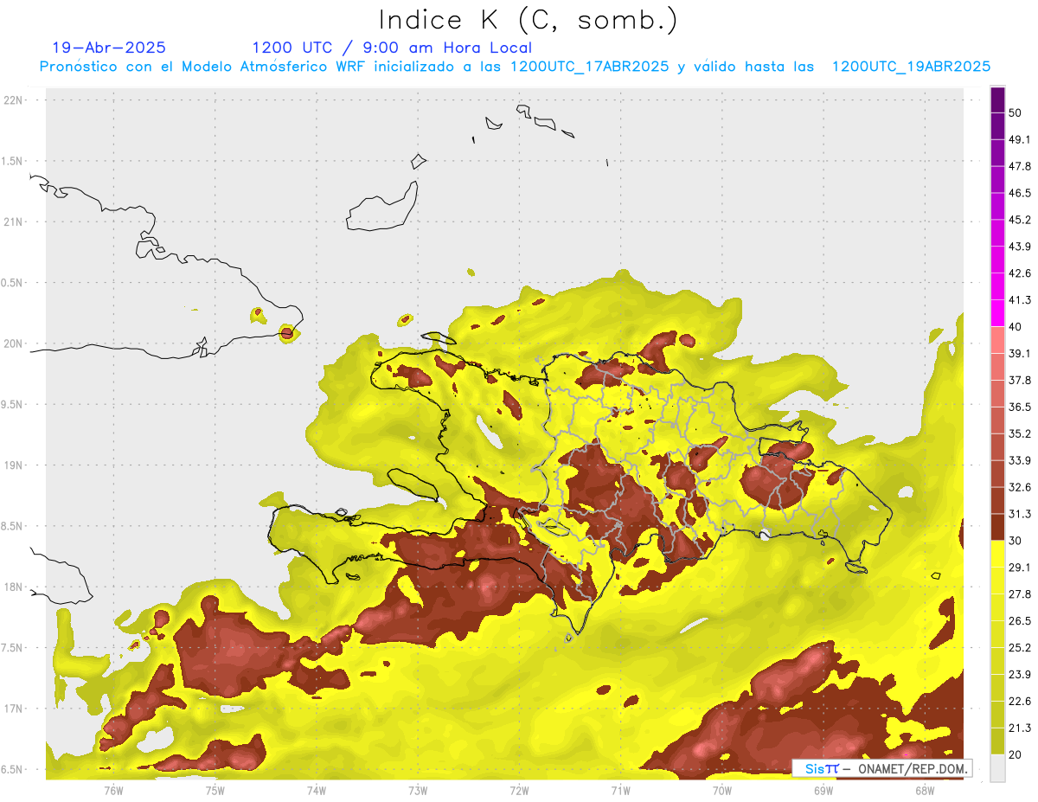1038x802 pixels.
Task: Click the colorbar value '21.3'
Action: [1019, 728]
